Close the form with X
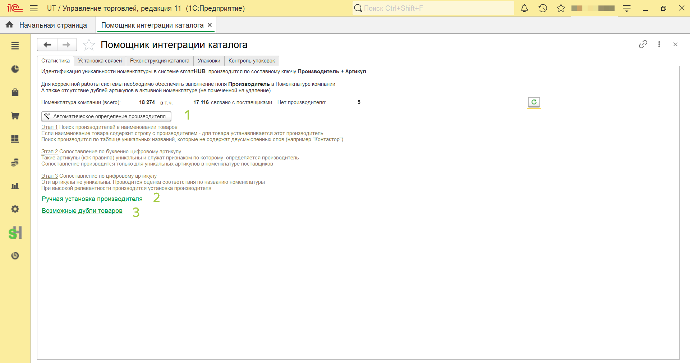Image resolution: width=690 pixels, height=363 pixels. pos(675,44)
